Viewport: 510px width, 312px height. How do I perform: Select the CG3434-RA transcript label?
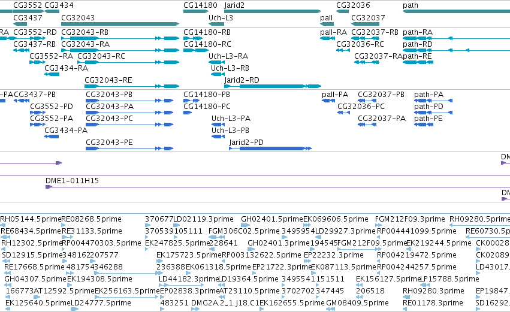(x=67, y=68)
